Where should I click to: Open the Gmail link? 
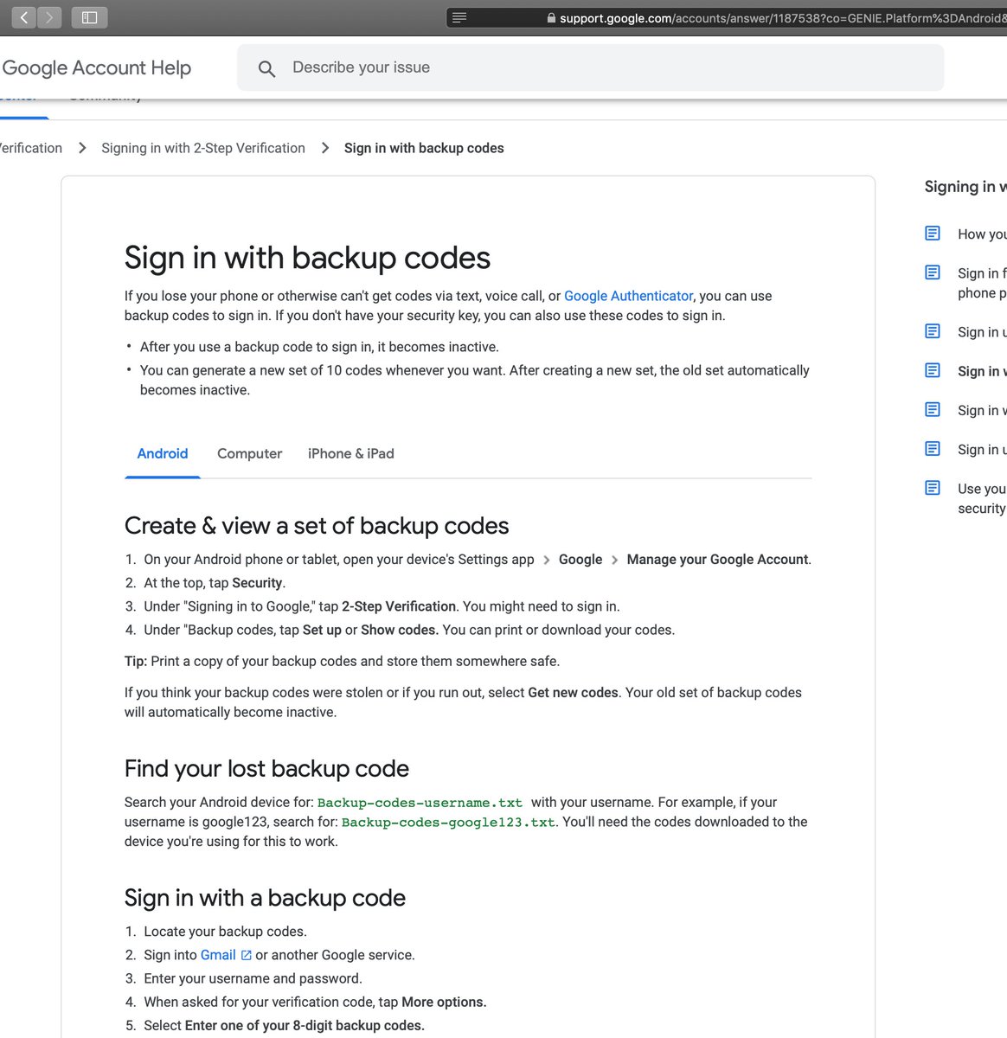[x=218, y=955]
